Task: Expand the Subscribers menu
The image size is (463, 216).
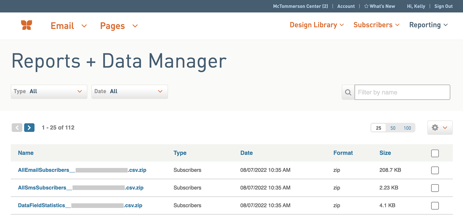Action: tap(377, 25)
